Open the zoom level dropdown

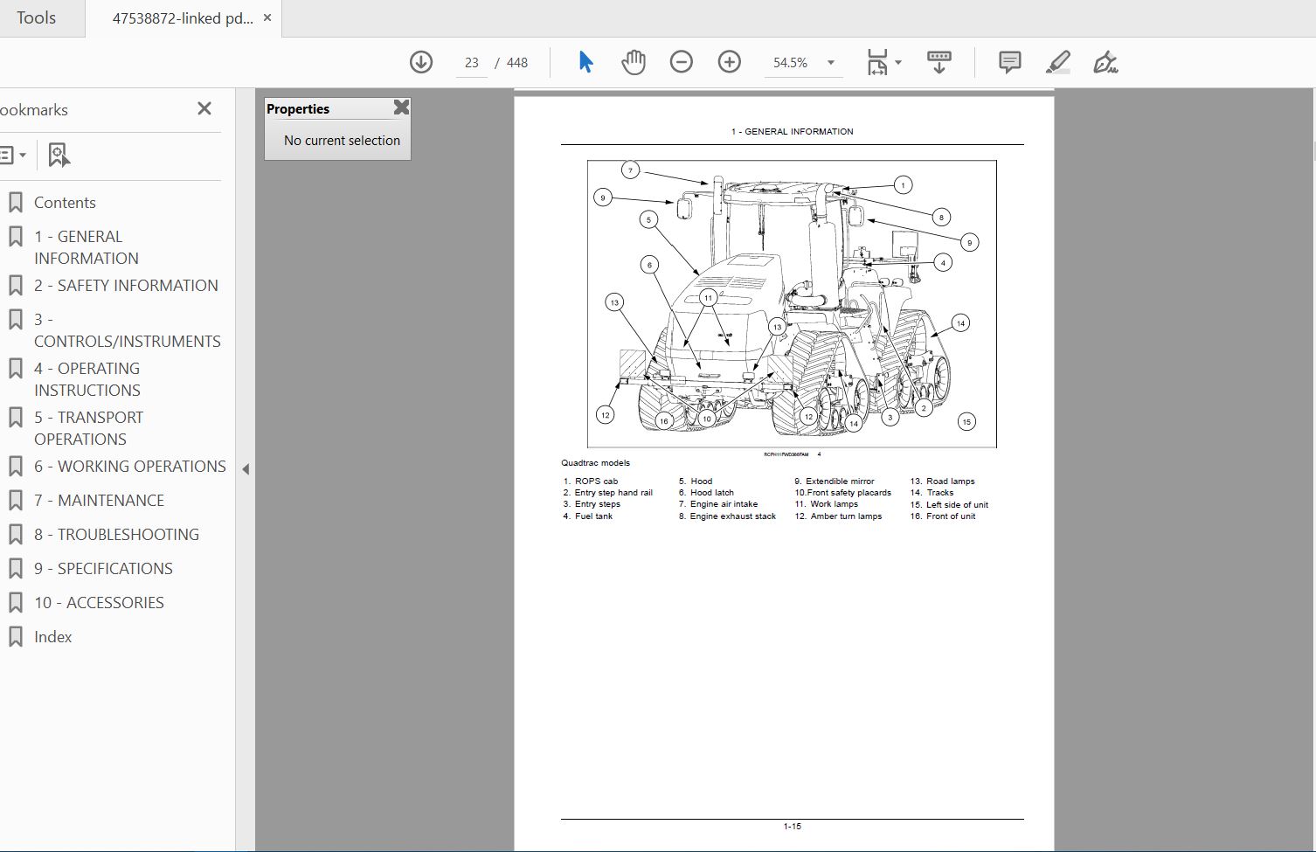point(830,63)
